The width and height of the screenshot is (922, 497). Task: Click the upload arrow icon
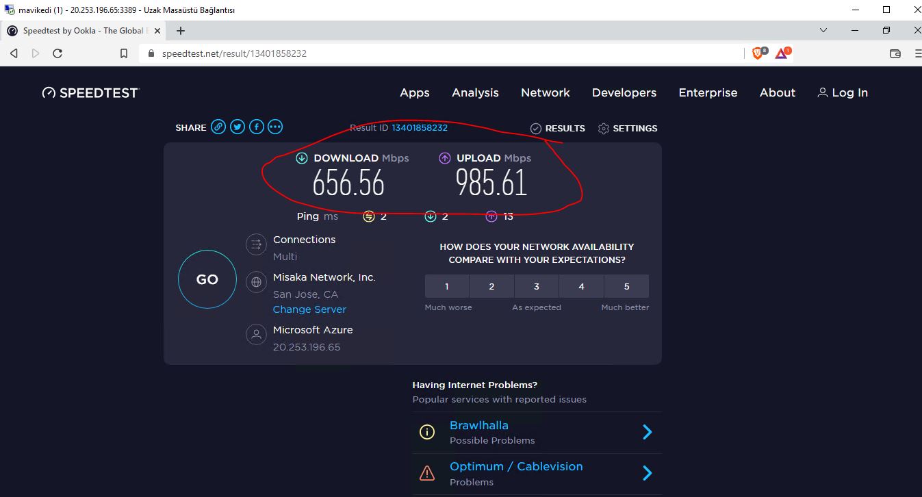[x=445, y=158]
